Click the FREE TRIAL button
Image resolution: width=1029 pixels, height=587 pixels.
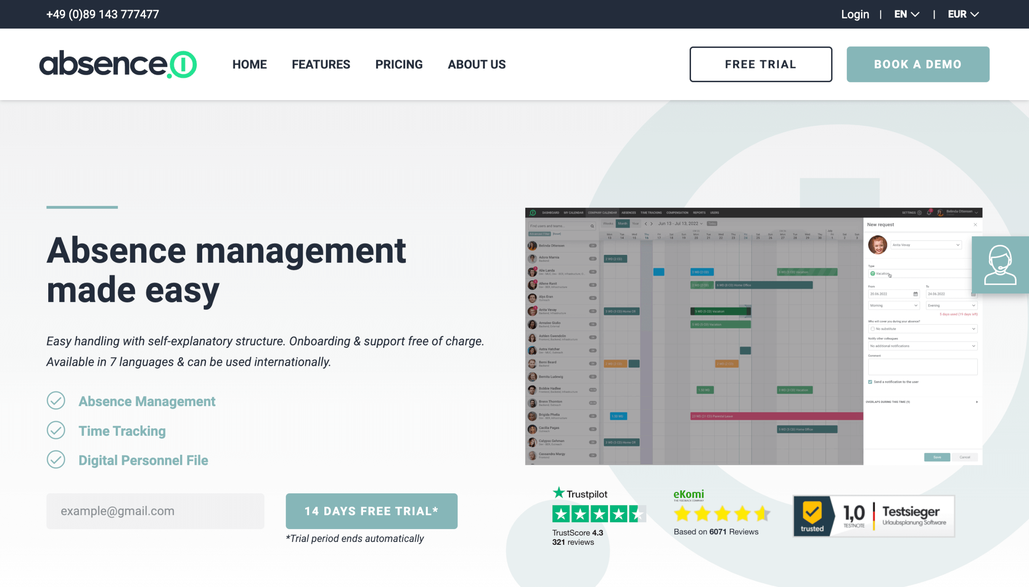pyautogui.click(x=760, y=64)
